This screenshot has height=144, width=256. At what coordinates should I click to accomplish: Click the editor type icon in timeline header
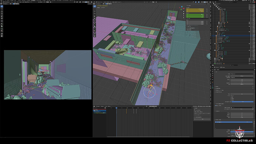94,106
